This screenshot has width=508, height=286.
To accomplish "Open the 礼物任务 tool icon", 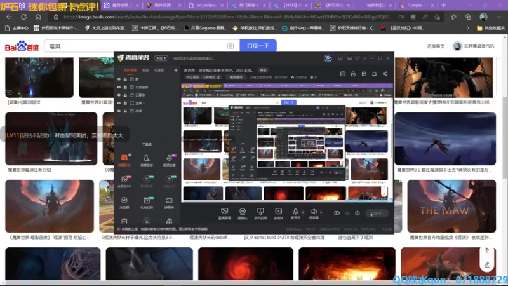I will coord(147,202).
